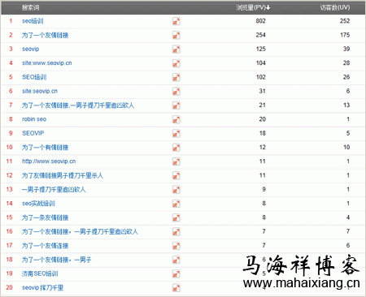Click trend icon in row 16
Viewport: 366px width, 297px height.
click(176, 232)
